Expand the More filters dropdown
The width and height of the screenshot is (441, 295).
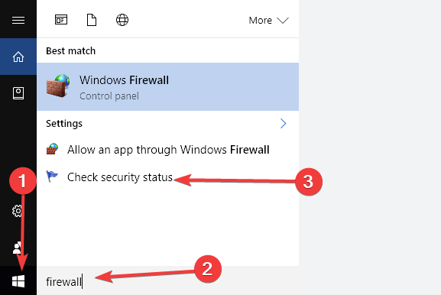click(x=268, y=20)
